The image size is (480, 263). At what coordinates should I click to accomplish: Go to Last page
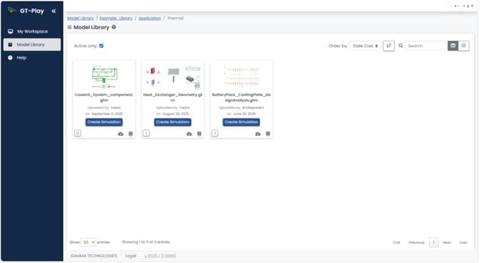coord(463,243)
